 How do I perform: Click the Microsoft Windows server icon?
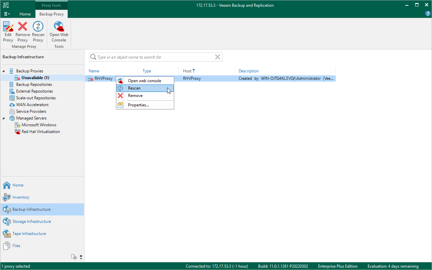click(18, 125)
